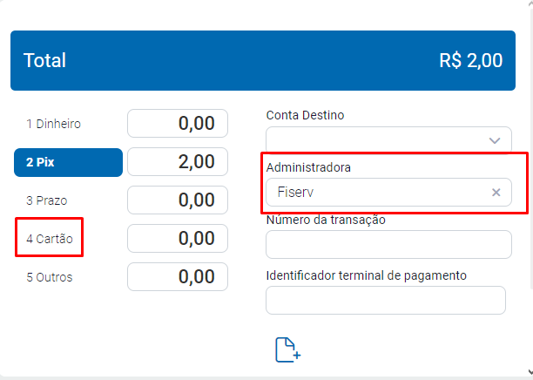Click the Total label in the blue header

(x=45, y=60)
